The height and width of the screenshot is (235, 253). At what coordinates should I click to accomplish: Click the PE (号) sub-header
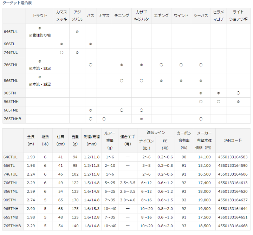(165, 145)
